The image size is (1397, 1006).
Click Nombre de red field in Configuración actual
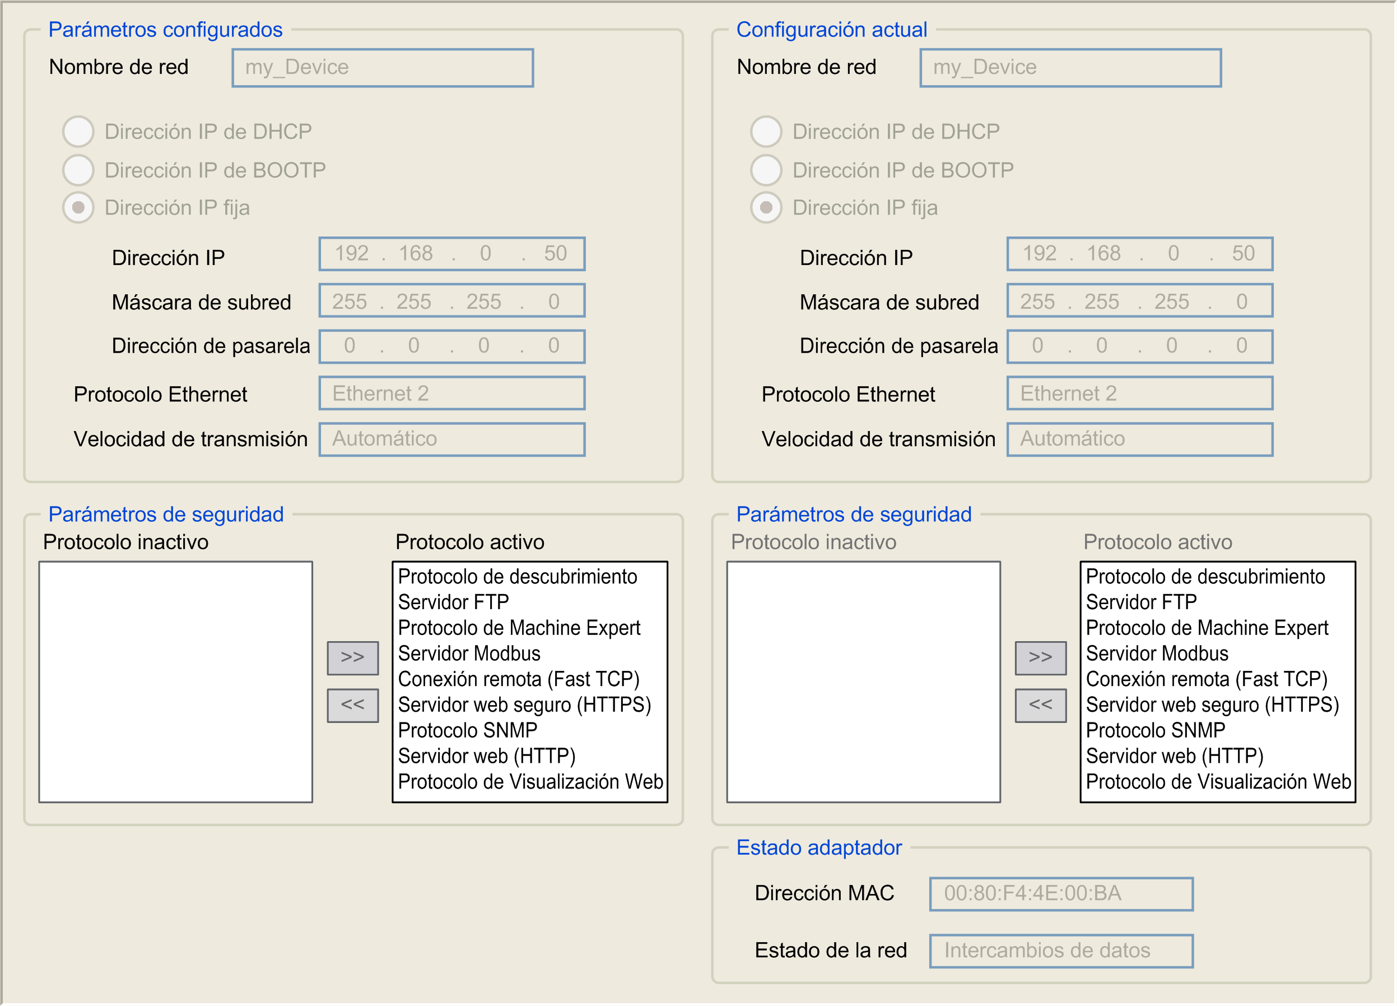click(x=1070, y=68)
